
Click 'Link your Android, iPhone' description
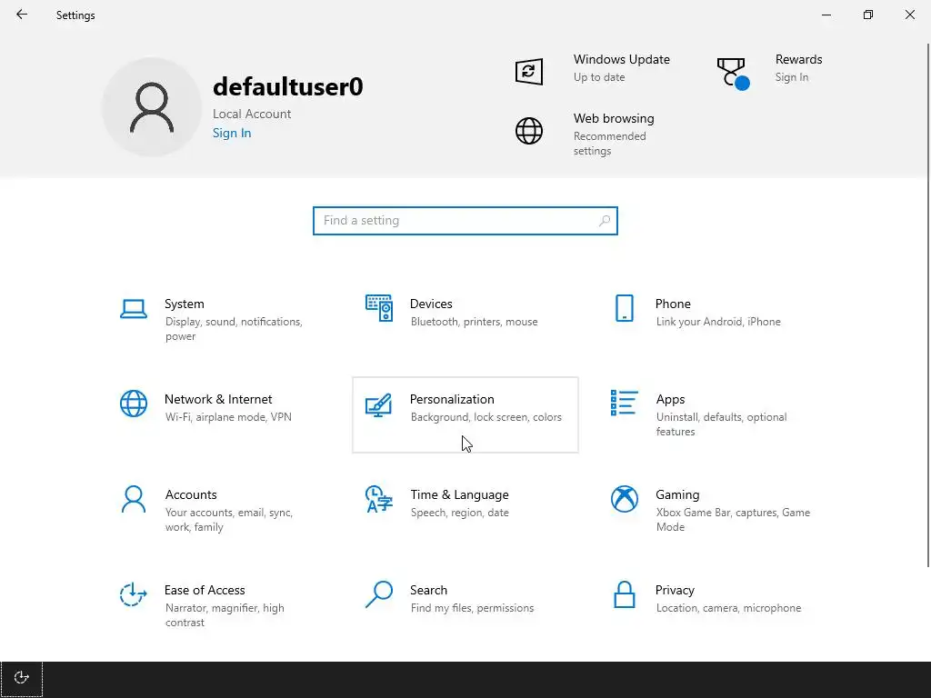pyautogui.click(x=718, y=322)
